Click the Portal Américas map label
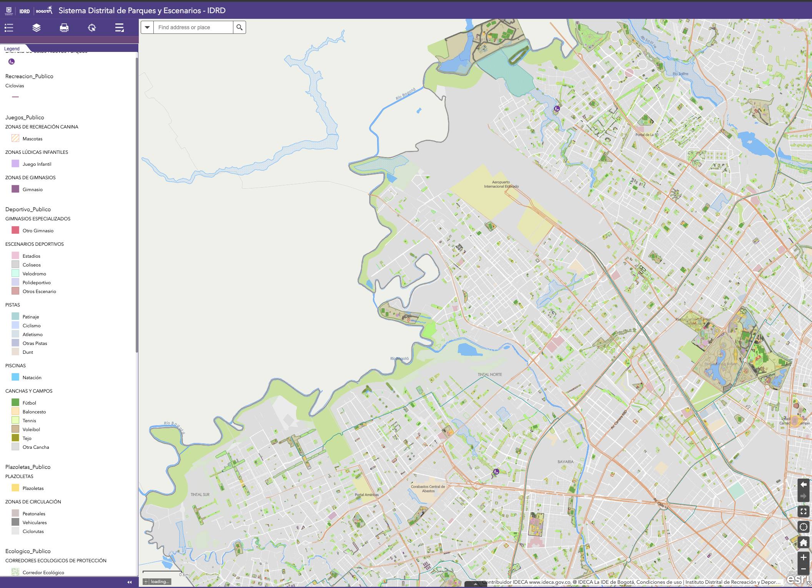This screenshot has height=588, width=812. 367,495
